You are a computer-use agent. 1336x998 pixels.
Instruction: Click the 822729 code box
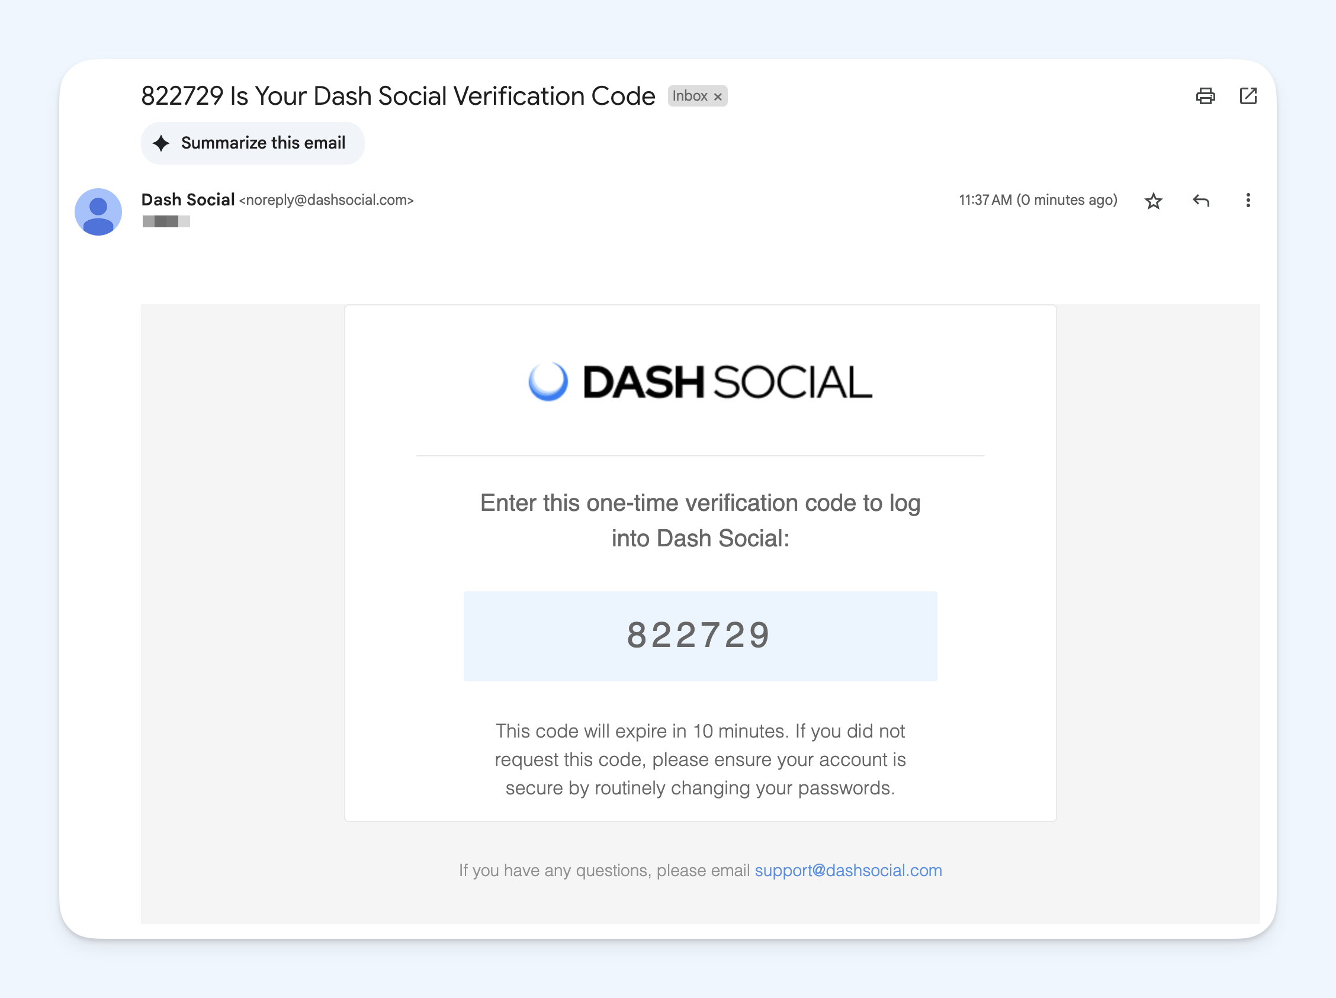[699, 636]
